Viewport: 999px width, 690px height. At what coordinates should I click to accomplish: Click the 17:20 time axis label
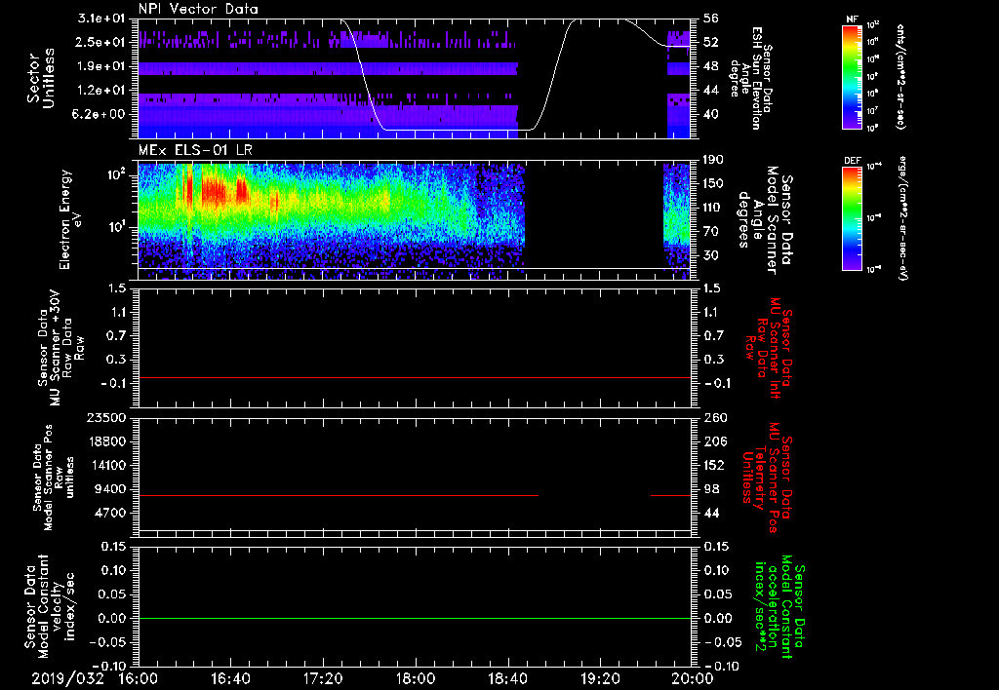[x=323, y=678]
